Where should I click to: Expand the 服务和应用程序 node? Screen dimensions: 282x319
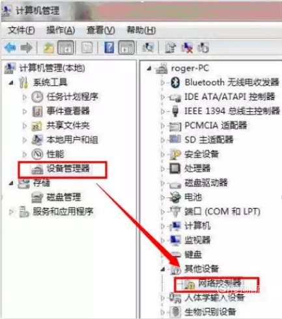pyautogui.click(x=11, y=212)
